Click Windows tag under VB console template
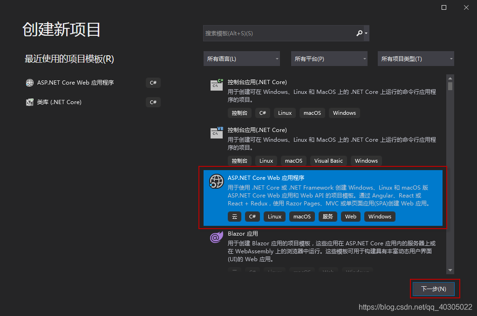 pos(366,161)
